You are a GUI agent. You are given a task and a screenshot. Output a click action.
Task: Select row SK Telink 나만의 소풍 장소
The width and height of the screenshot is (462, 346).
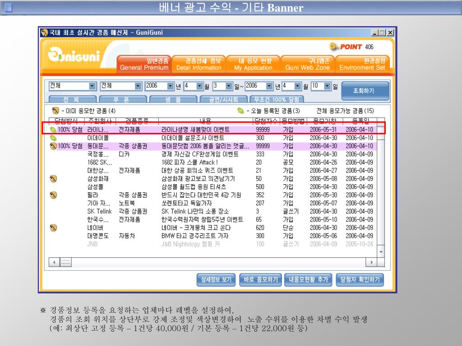tap(213, 211)
